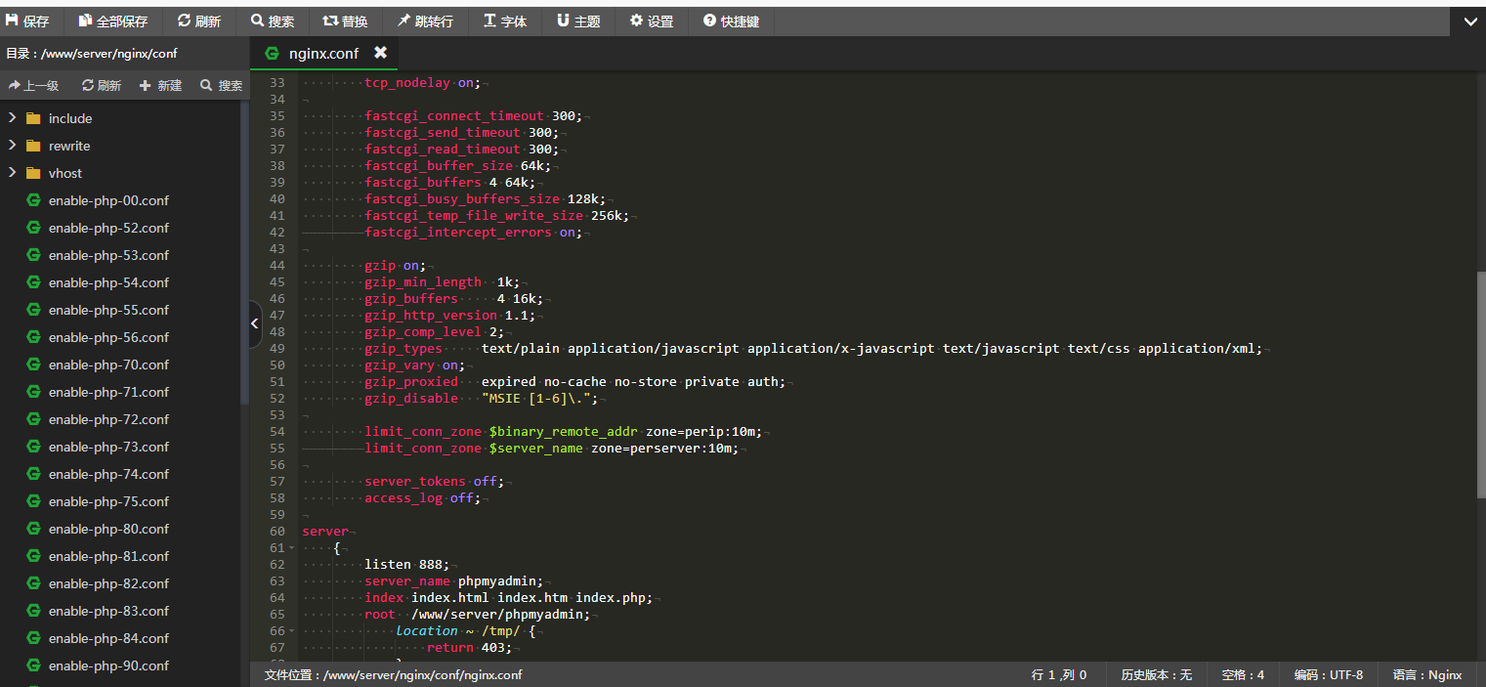Open enable-php-82.conf file
Image resolution: width=1486 pixels, height=687 pixels.
[x=108, y=583]
